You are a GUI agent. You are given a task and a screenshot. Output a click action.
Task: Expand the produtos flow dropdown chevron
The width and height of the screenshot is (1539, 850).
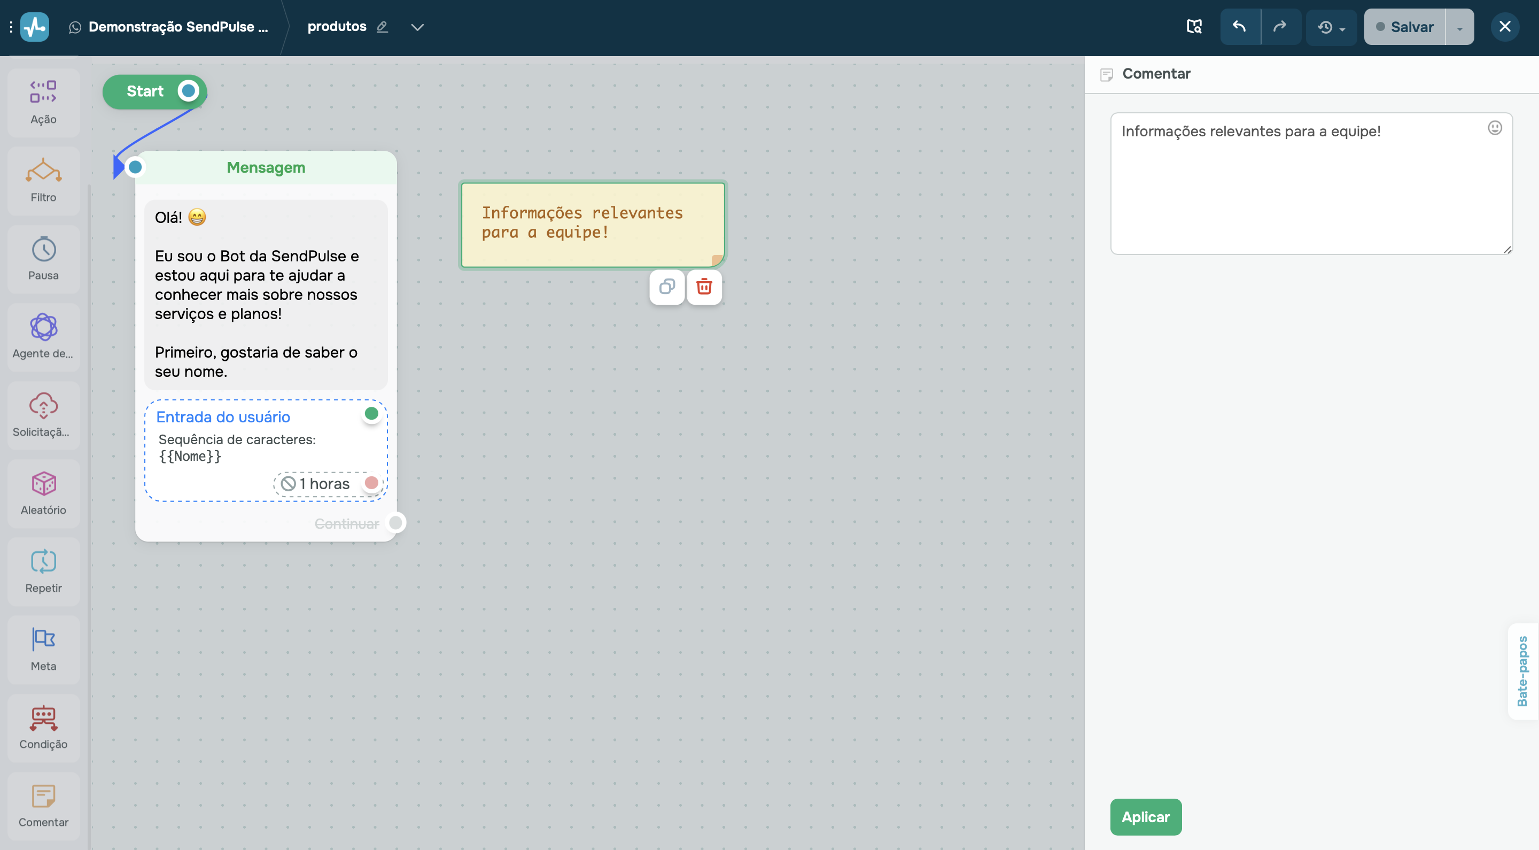417,27
